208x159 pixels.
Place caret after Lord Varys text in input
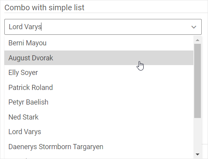pos(41,27)
